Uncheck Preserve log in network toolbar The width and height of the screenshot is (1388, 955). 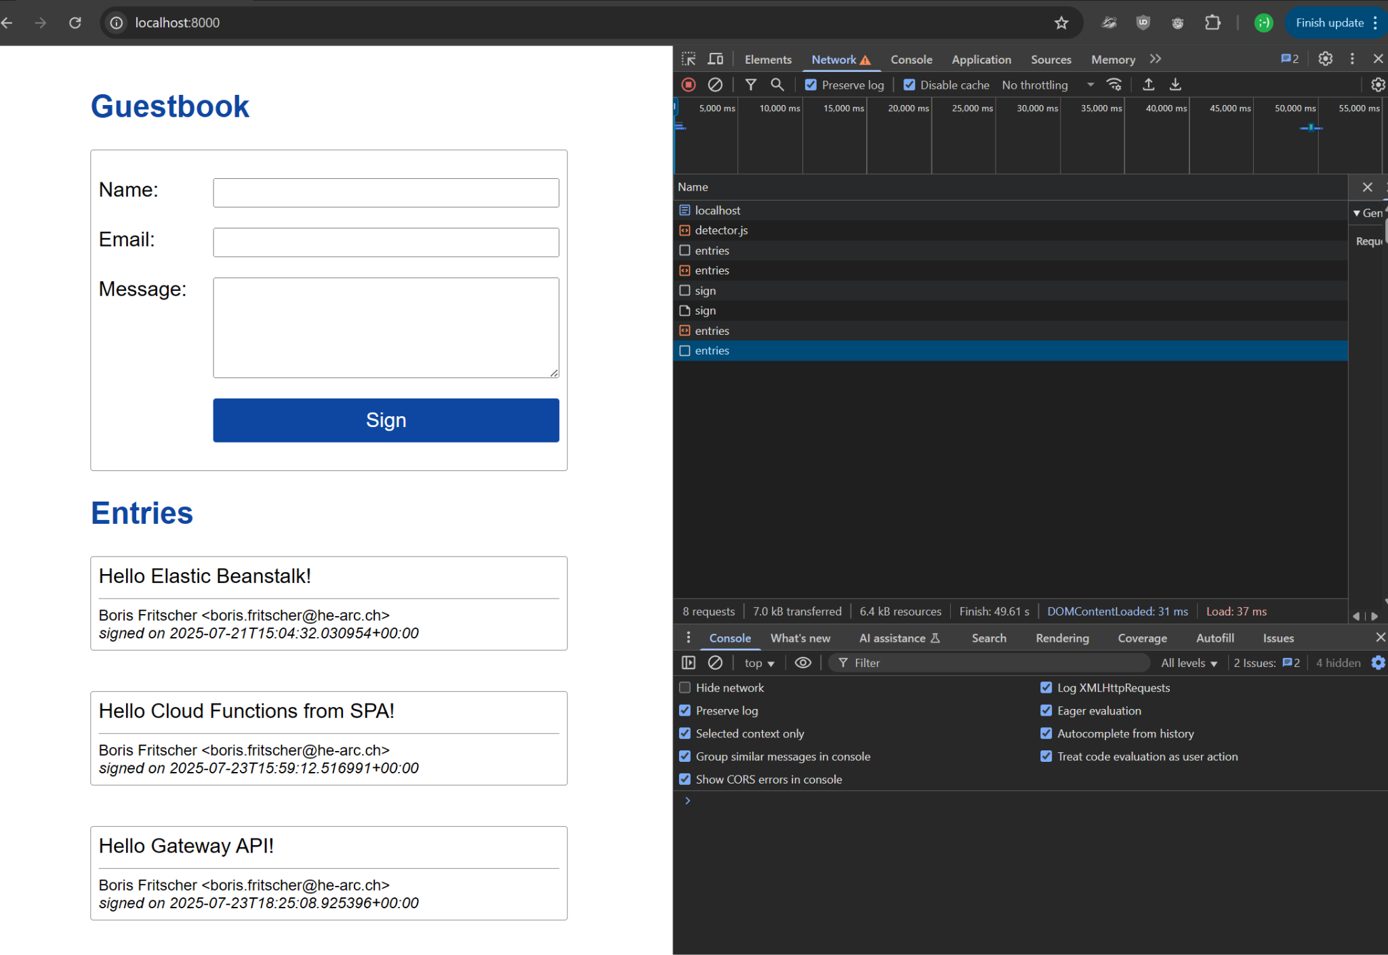coord(811,85)
